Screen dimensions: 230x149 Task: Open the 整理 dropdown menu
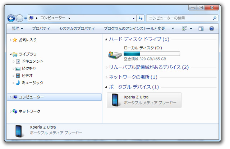pos(17,28)
